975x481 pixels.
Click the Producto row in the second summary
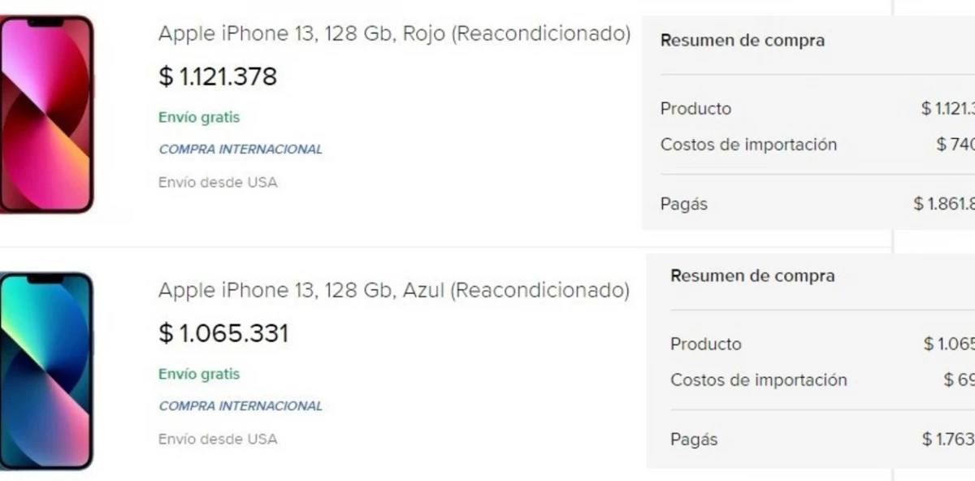click(705, 344)
